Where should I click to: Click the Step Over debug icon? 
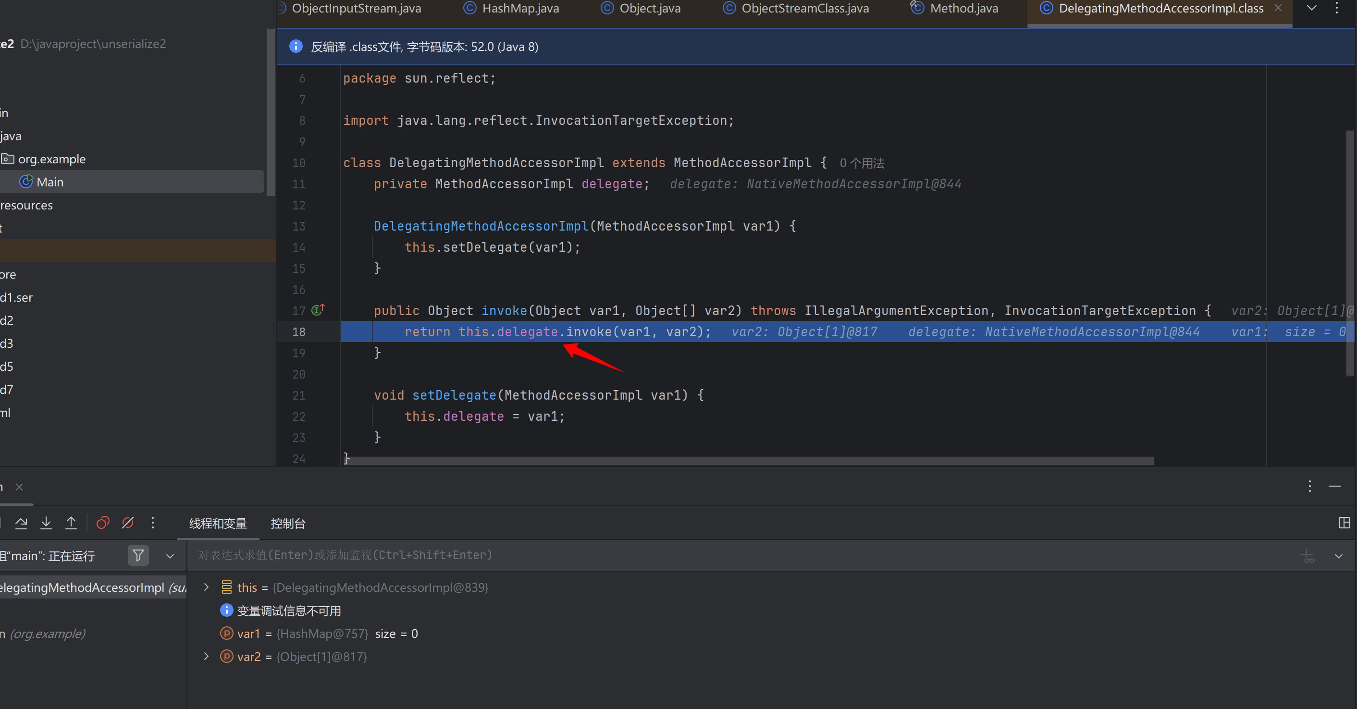pos(21,523)
